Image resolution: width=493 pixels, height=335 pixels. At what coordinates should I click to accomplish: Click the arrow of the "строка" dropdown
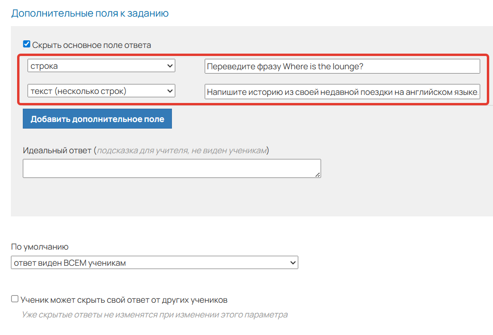(x=170, y=66)
